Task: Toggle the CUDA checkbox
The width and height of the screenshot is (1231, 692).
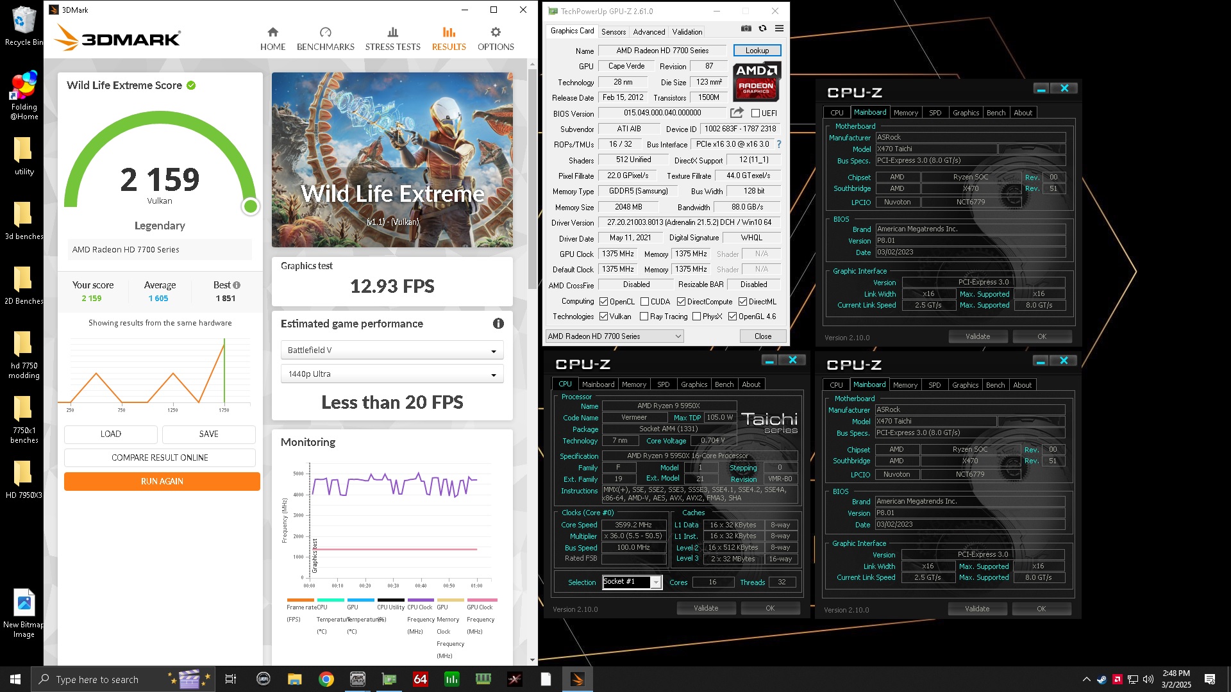Action: pos(644,302)
